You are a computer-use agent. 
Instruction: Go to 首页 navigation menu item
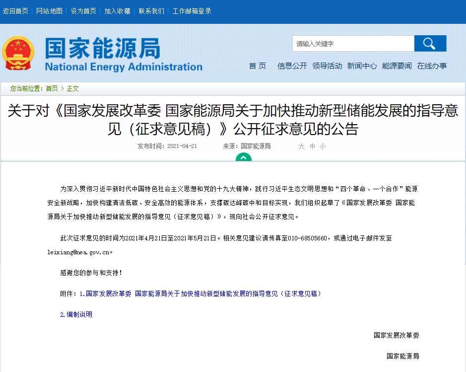coord(258,66)
